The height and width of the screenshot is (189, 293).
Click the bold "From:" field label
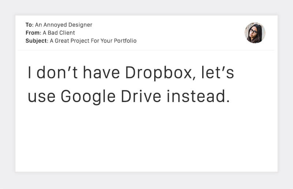click(x=33, y=33)
